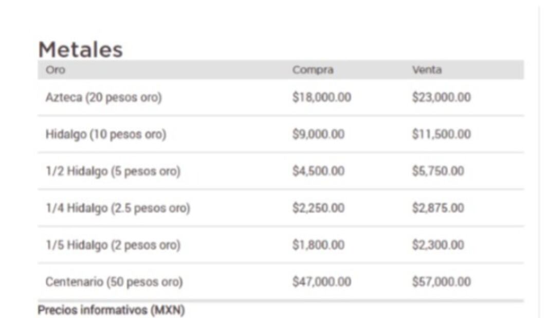Select Centenario (50 pesos oro) row label
The image size is (547, 318).
[x=114, y=282]
